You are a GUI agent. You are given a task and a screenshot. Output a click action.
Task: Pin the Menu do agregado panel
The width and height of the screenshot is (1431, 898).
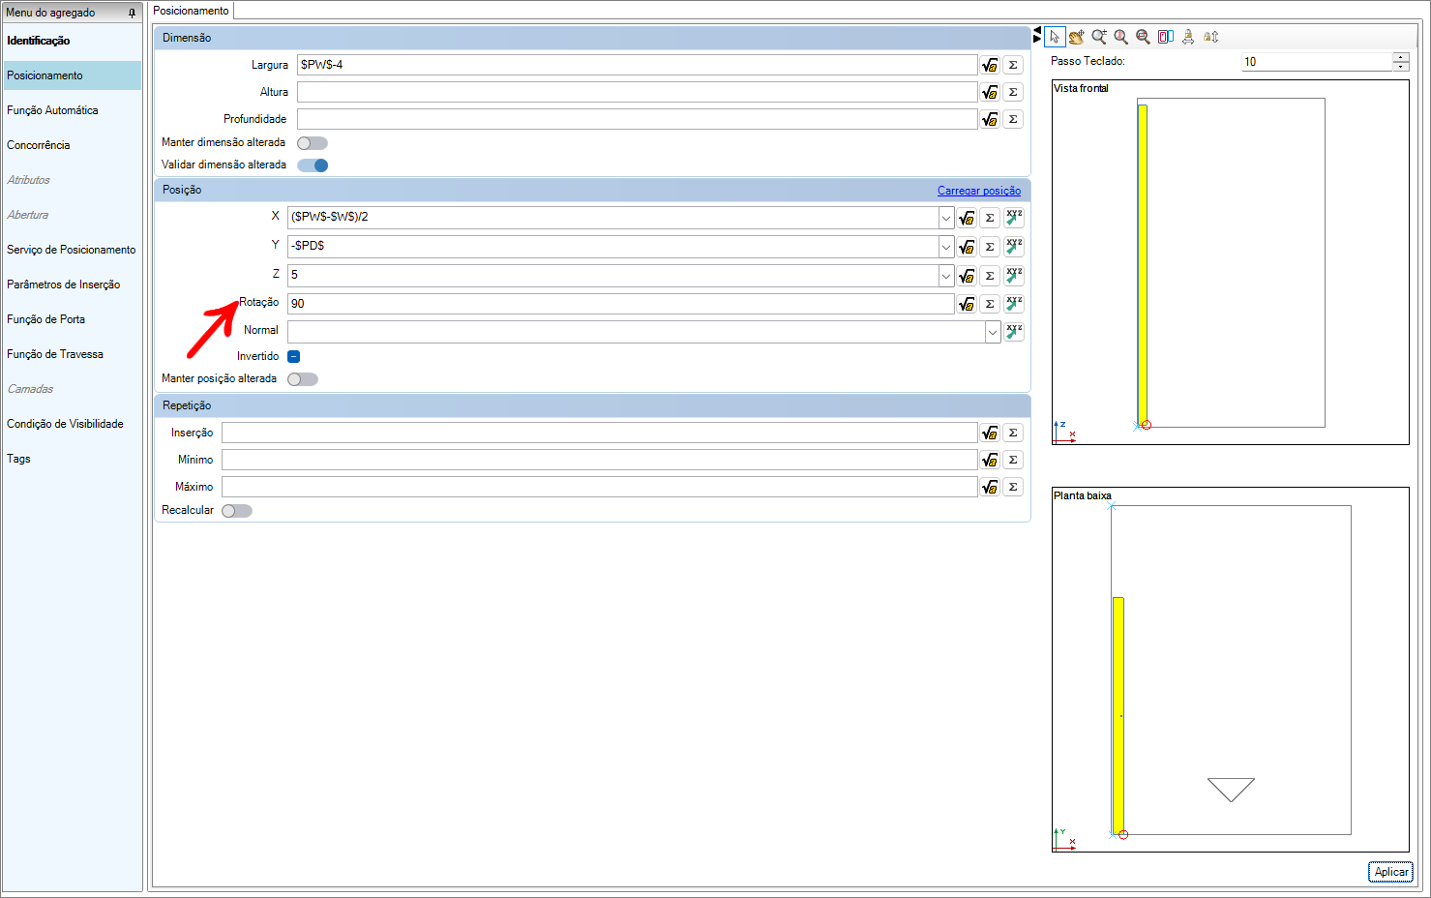point(132,13)
